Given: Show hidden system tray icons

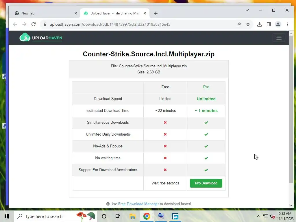Looking at the screenshot, I should tap(259, 216).
